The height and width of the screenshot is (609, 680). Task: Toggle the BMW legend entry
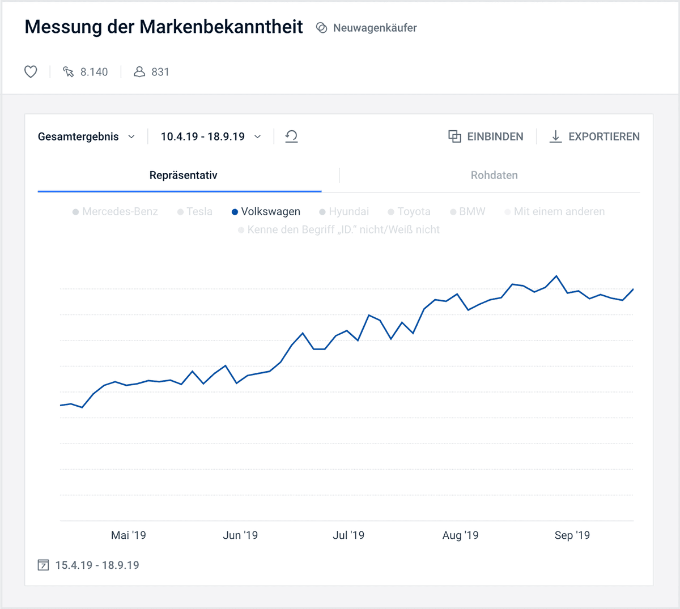point(467,211)
